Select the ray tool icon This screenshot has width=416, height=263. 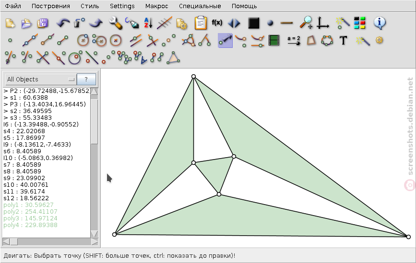48,41
